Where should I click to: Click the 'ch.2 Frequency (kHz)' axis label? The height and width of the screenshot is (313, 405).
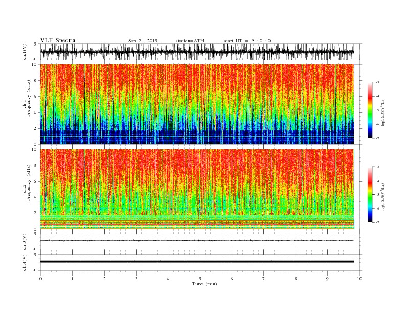27,183
